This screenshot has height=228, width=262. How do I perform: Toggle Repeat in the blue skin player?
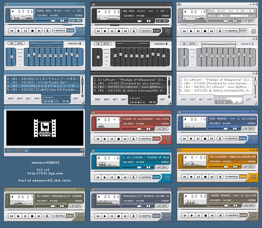(70, 31)
